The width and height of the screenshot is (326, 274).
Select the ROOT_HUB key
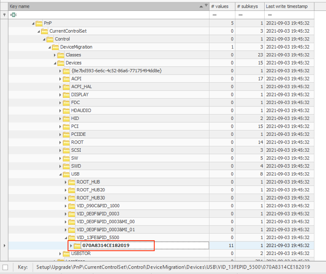(88, 182)
